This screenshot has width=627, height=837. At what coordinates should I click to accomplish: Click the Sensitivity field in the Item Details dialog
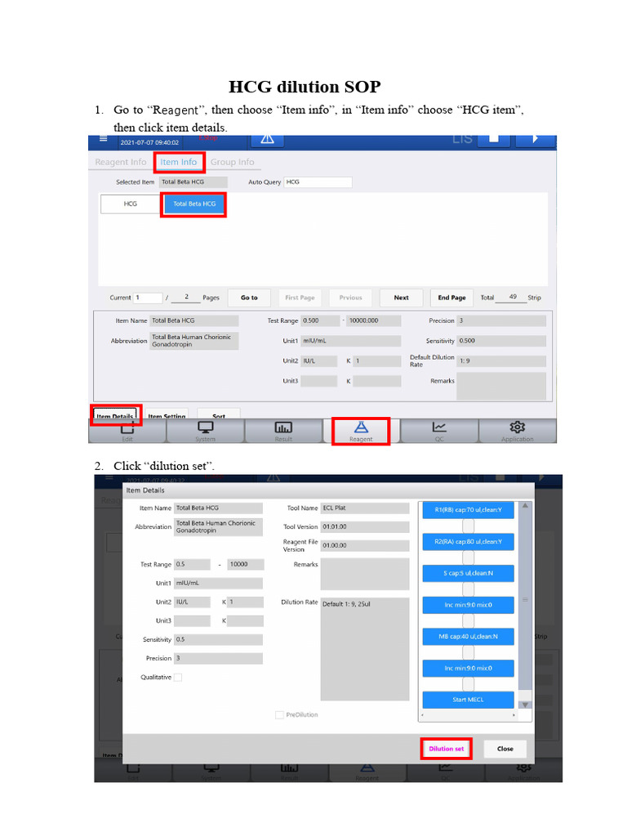219,639
